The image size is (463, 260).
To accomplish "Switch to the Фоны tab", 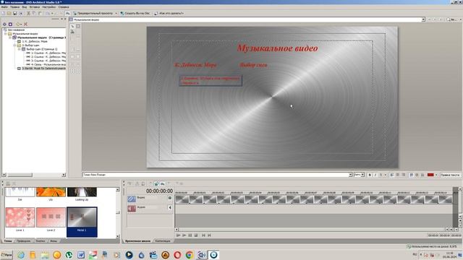I will point(54,240).
